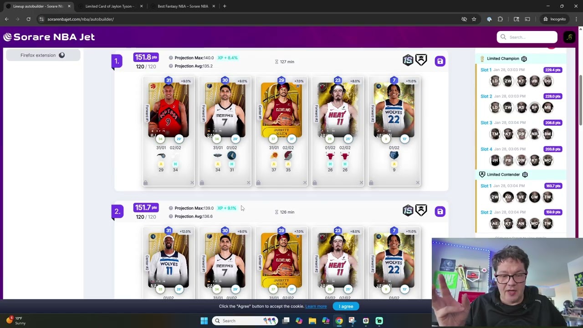Image resolution: width=583 pixels, height=328 pixels.
Task: Lock the Raptors #9 card in lineup 1
Action: click(x=146, y=183)
